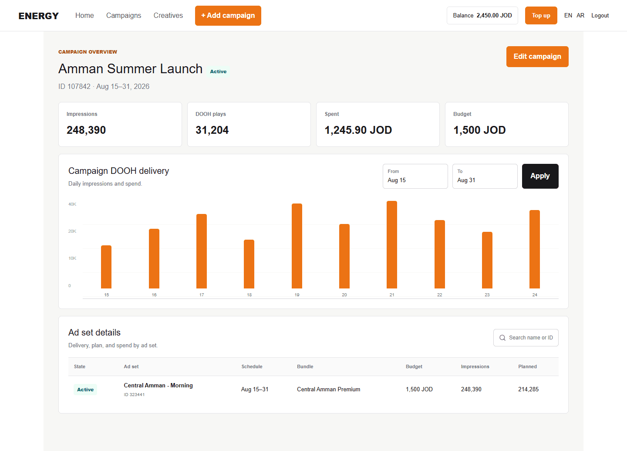Click the DOOH plays 31,204 card
The height and width of the screenshot is (451, 627).
pos(249,124)
